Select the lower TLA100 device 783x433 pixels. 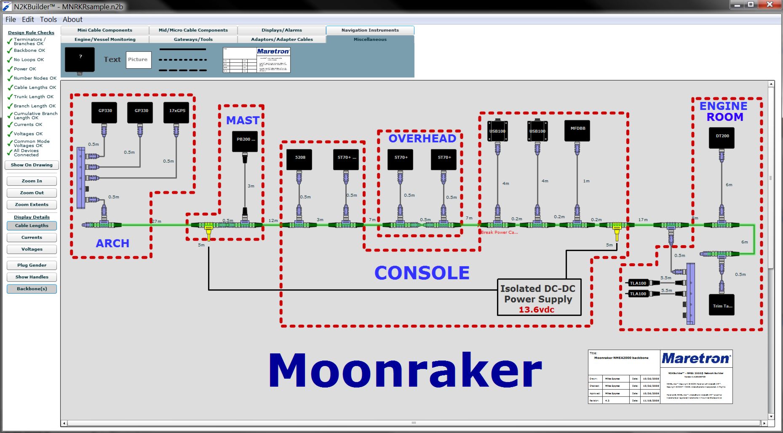tap(638, 294)
